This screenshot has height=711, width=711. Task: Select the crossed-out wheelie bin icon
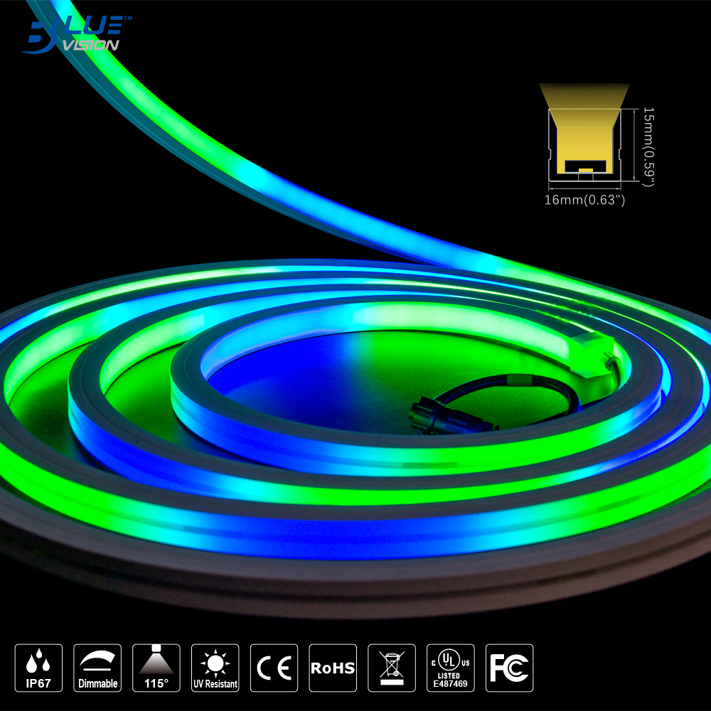coord(391,668)
